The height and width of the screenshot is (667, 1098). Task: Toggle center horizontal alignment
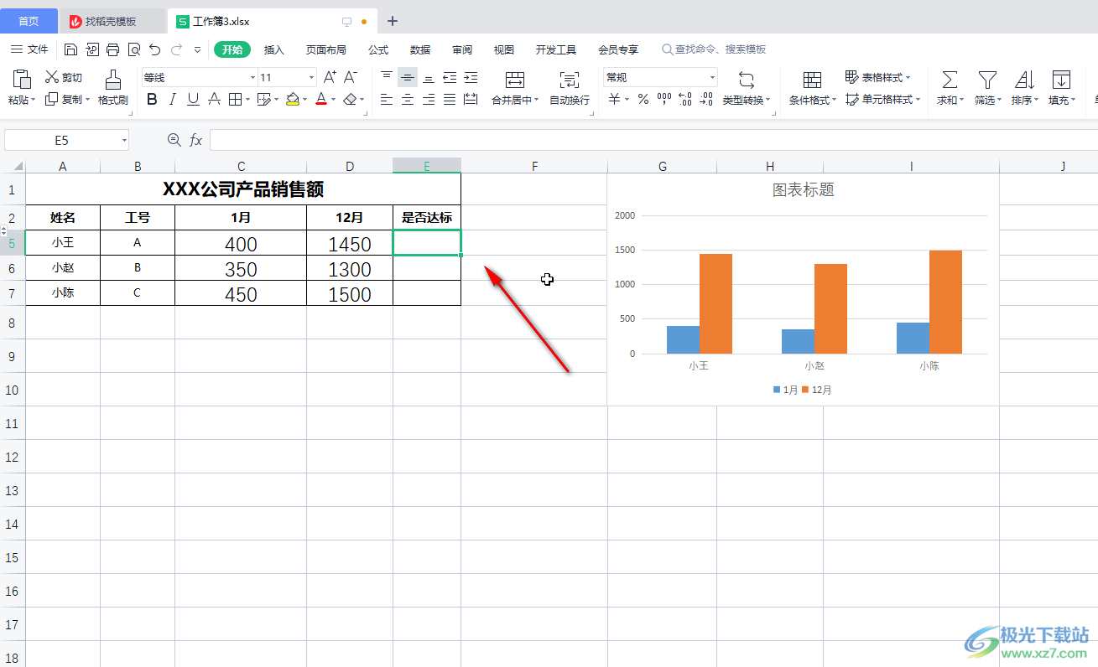(x=408, y=100)
